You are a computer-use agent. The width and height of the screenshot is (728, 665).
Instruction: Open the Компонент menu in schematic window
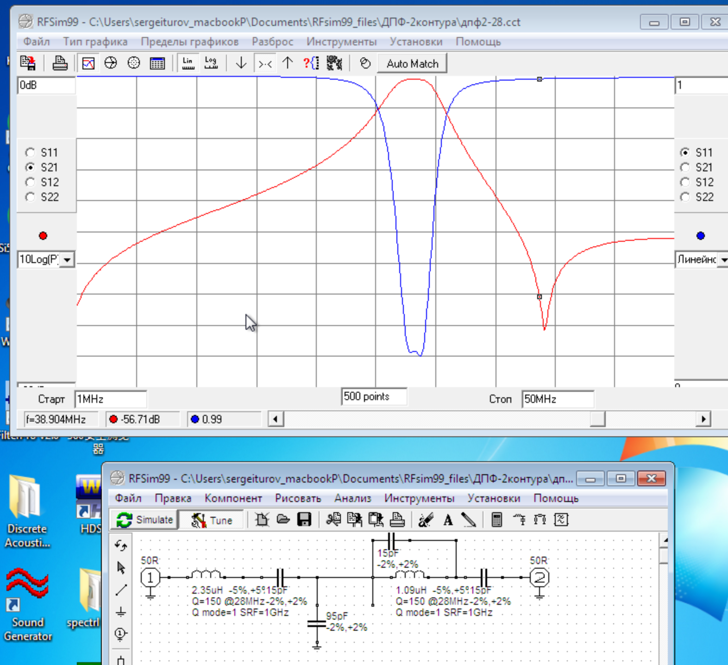click(233, 498)
